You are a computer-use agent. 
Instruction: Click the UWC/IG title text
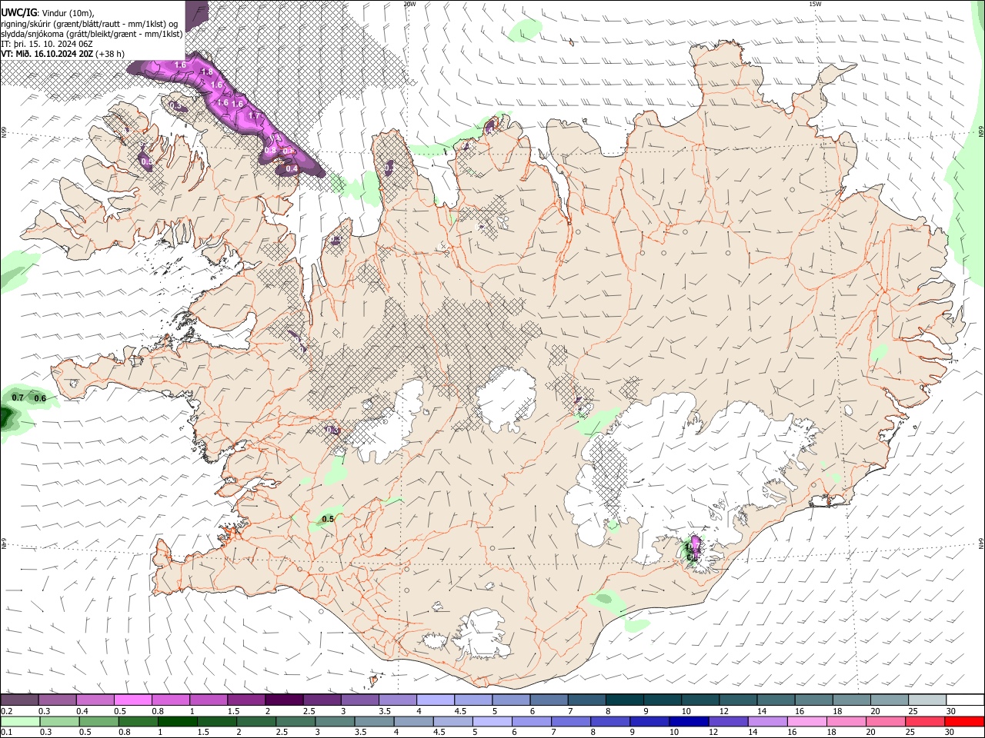(19, 12)
